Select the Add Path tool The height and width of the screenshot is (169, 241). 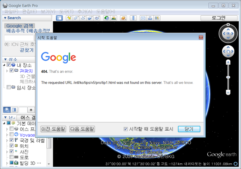point(83,18)
